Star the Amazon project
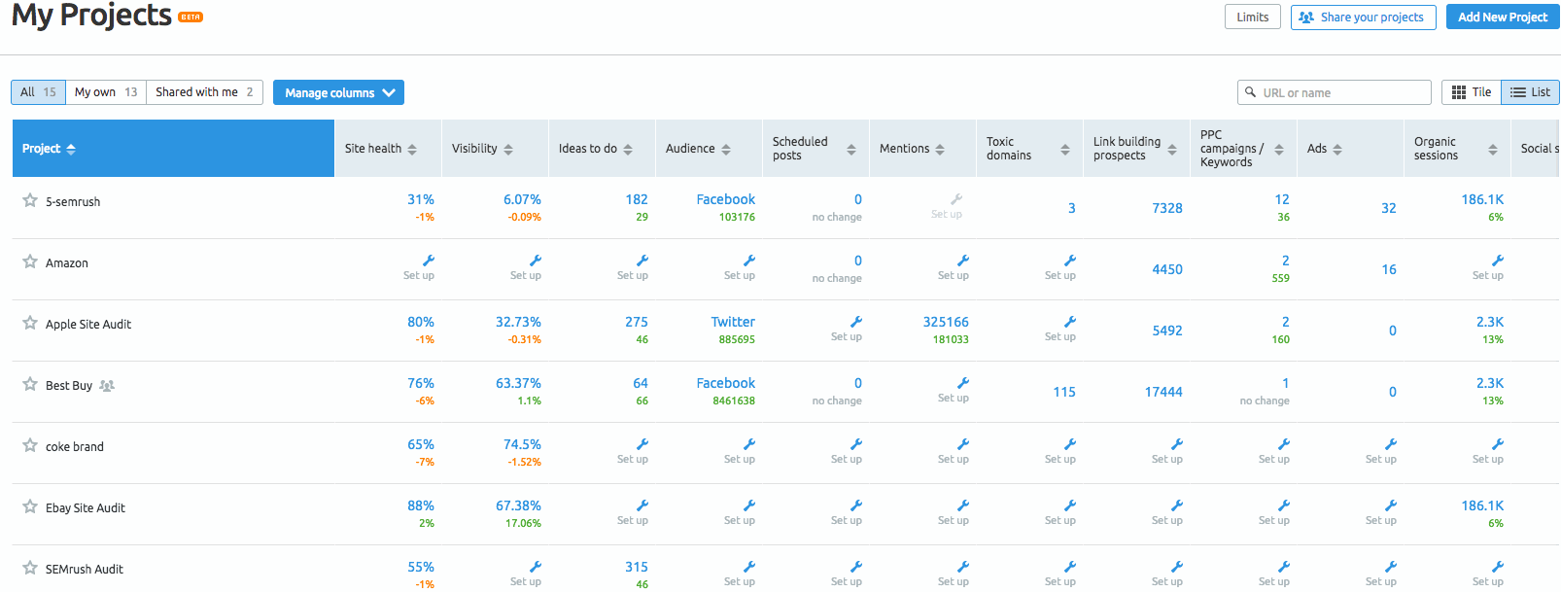 pos(30,261)
